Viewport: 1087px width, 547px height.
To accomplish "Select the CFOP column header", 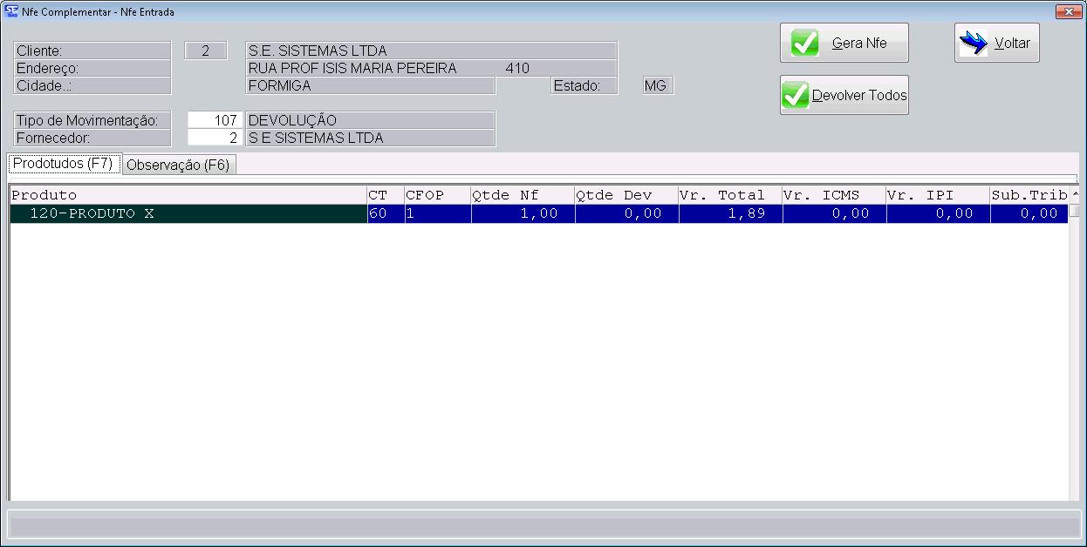I will 437,195.
